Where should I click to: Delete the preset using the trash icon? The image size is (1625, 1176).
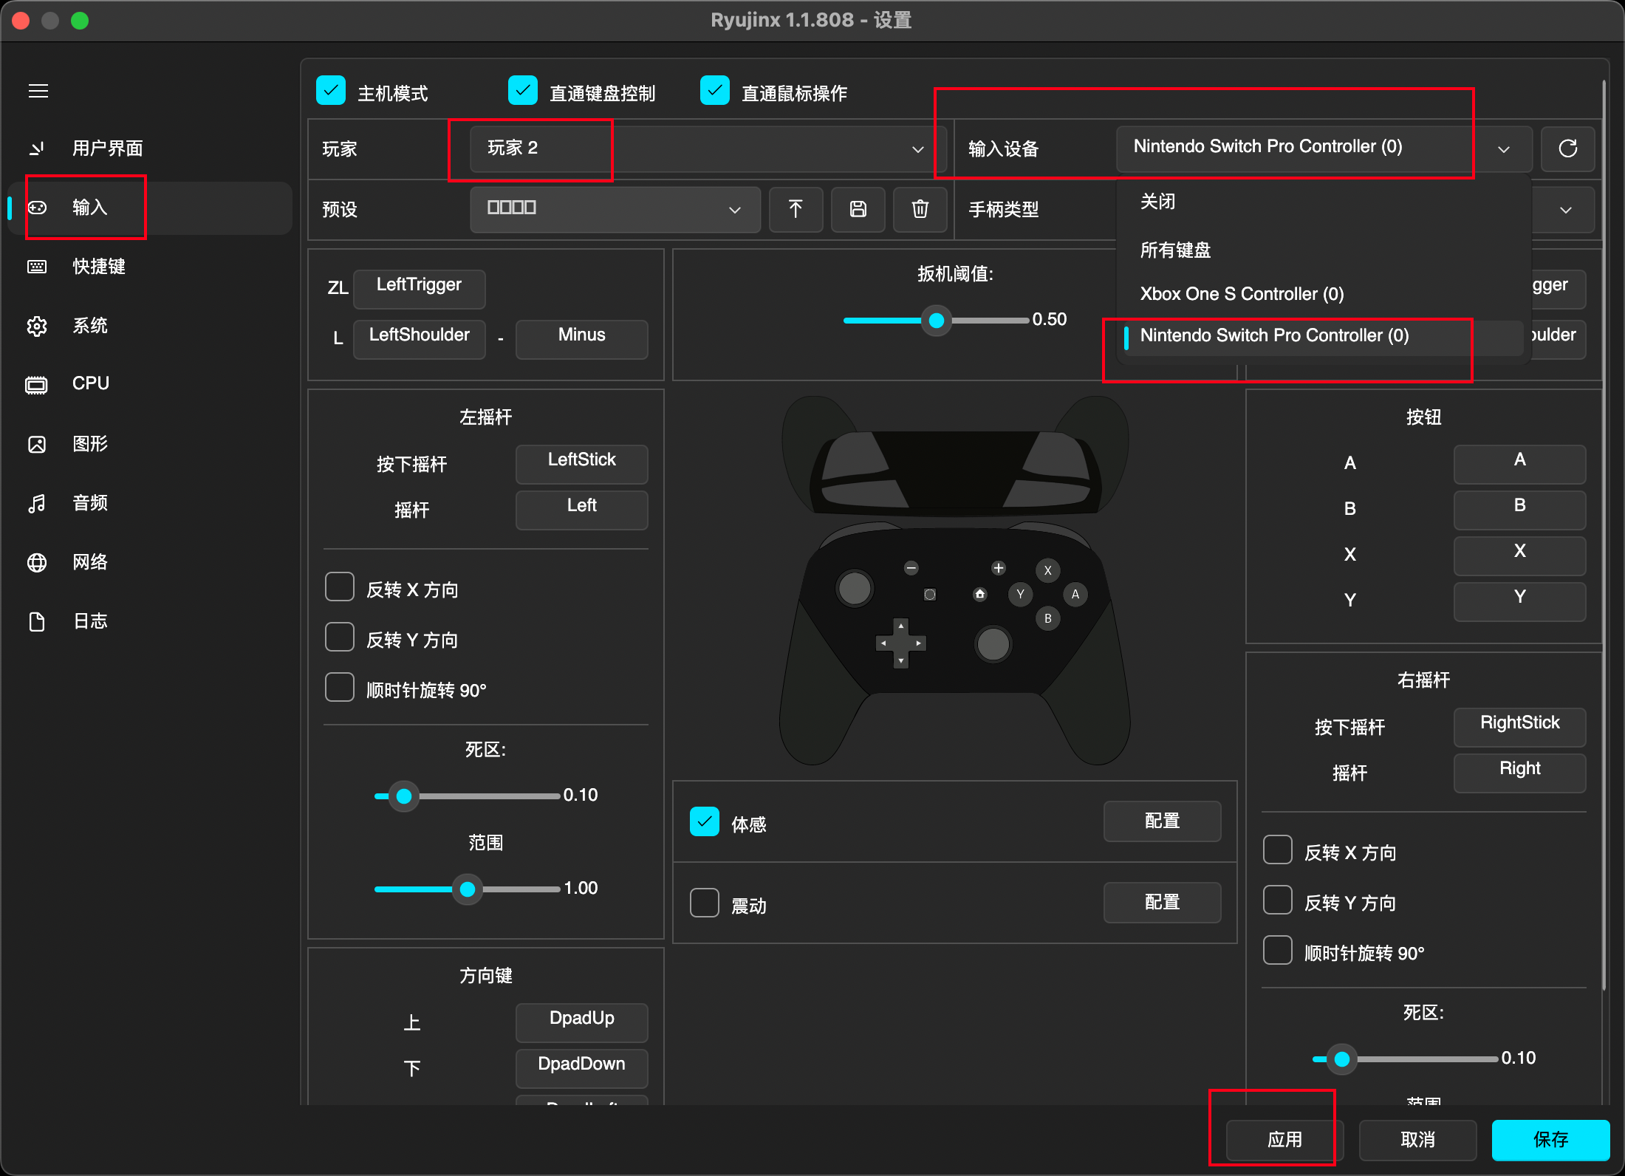point(920,210)
